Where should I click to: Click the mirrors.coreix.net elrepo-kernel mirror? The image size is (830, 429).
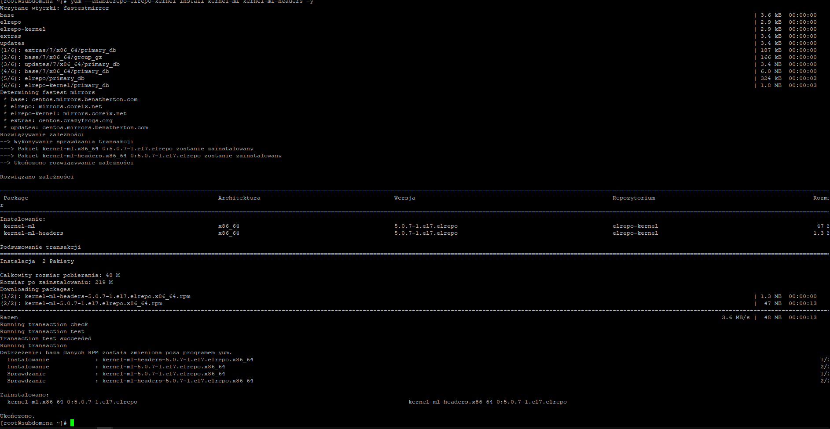pyautogui.click(x=95, y=113)
